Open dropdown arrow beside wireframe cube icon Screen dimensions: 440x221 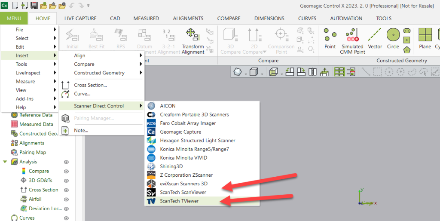click(281, 74)
